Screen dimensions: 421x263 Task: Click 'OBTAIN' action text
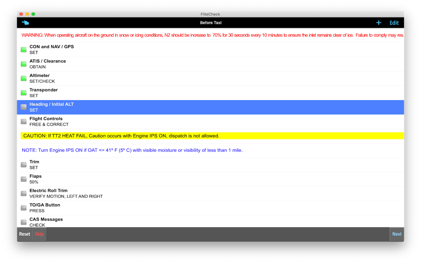click(37, 67)
